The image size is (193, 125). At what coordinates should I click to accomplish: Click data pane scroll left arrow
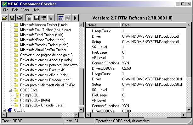[x=88, y=115]
